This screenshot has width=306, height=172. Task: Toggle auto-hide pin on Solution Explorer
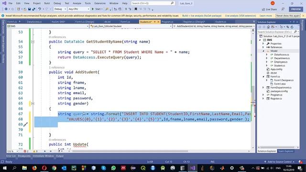[294, 22]
